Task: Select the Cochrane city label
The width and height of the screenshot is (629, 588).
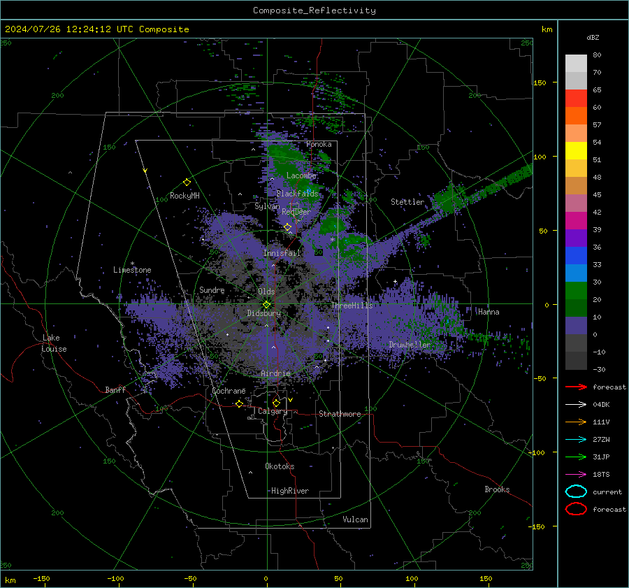Action: point(229,391)
